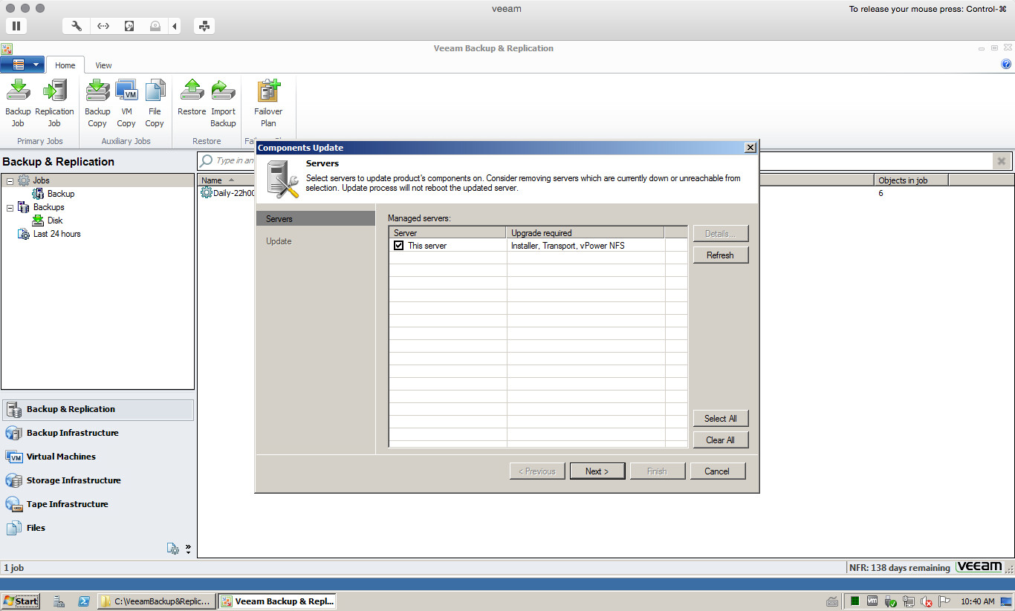Viewport: 1015px width, 611px height.
Task: Launch the Restore wizard icon
Action: pyautogui.click(x=192, y=91)
